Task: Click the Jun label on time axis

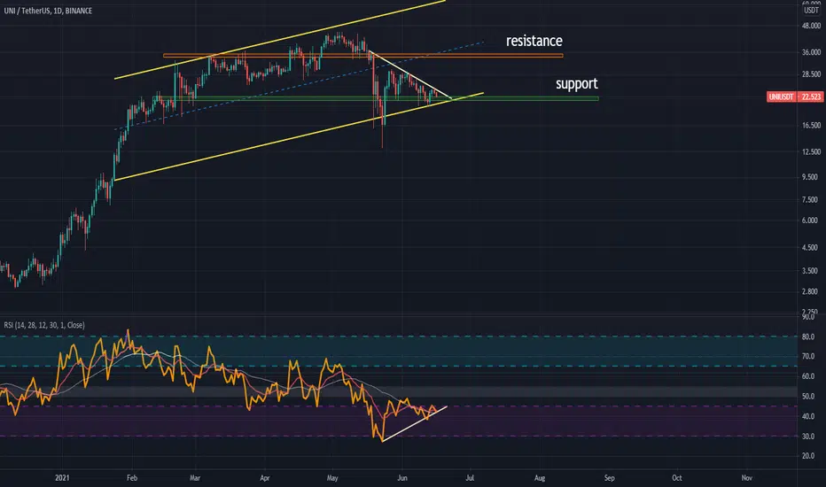Action: [402, 478]
